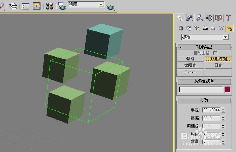Toggle the 自动栅格 checkbox

tap(215, 53)
